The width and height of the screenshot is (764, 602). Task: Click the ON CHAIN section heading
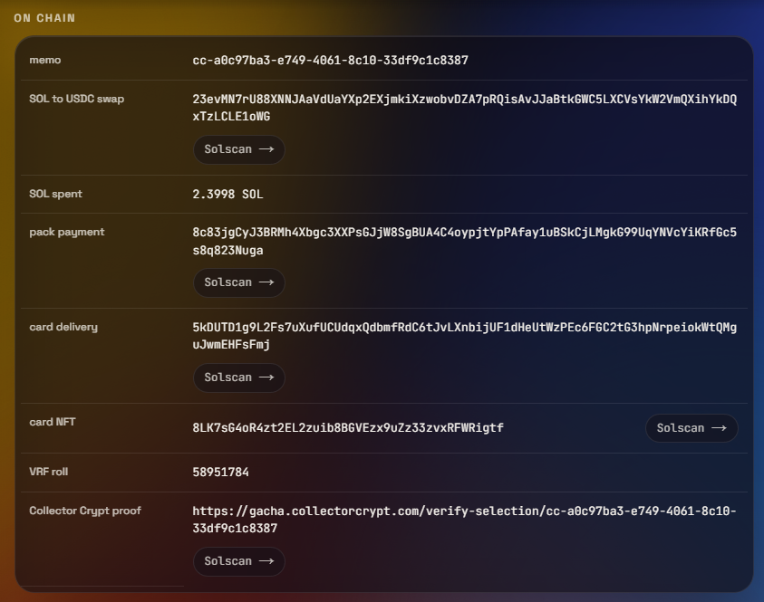tap(44, 18)
